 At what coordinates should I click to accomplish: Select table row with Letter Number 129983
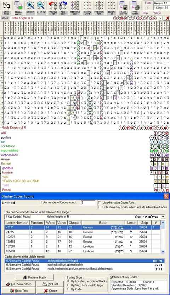tap(83, 241)
